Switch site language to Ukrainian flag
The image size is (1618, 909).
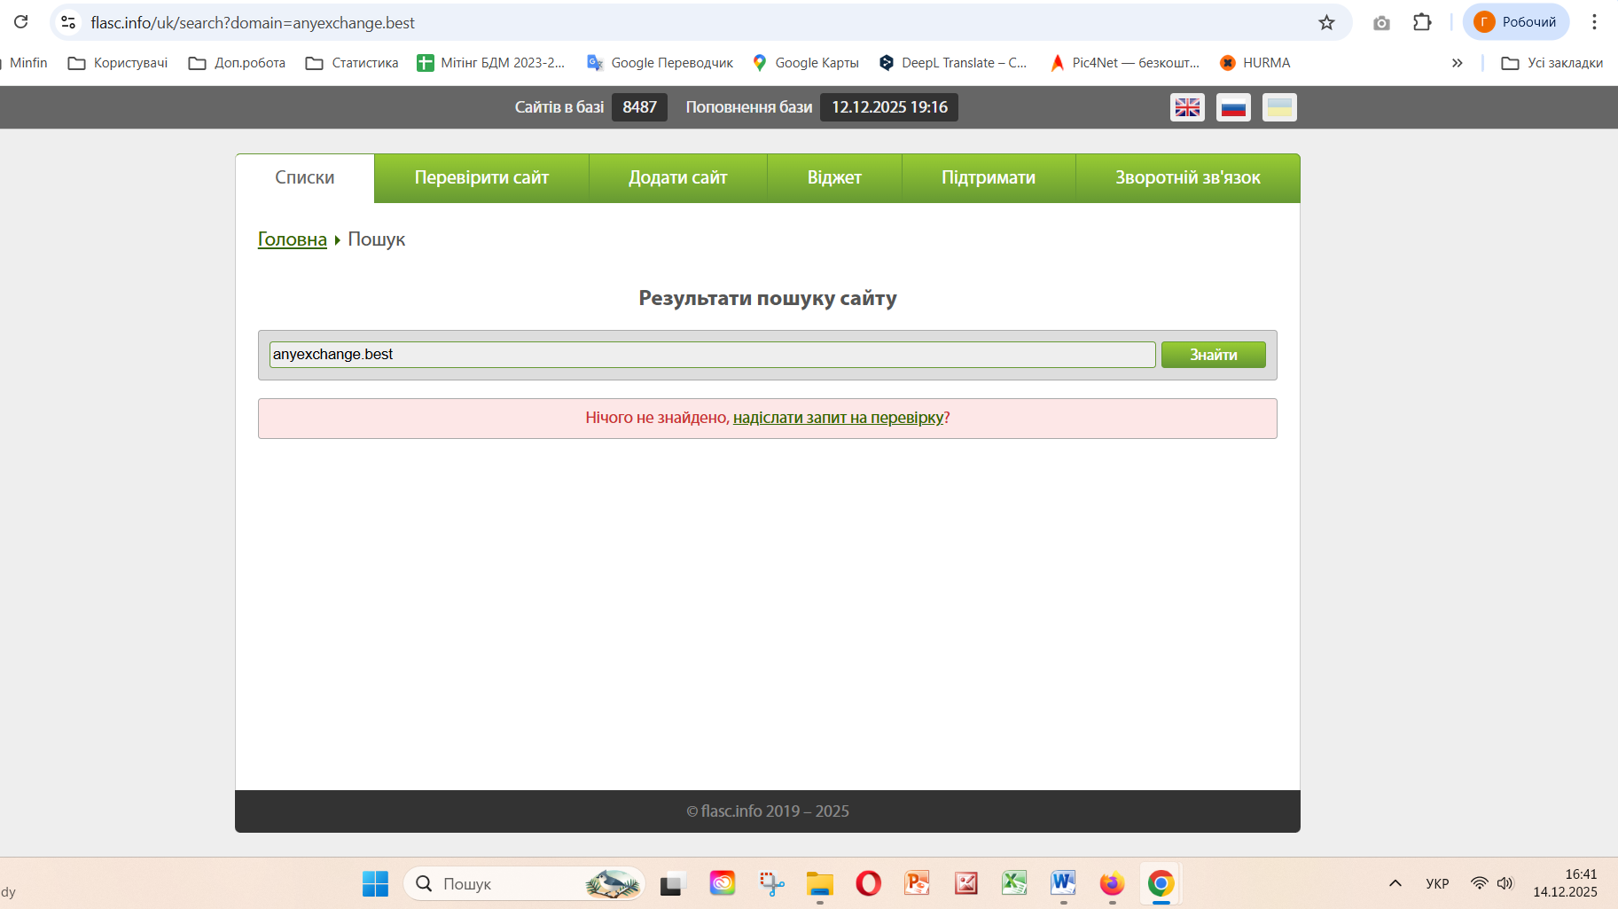[1279, 107]
